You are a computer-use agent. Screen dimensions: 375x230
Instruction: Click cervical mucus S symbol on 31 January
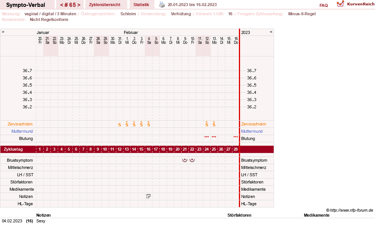coord(120,125)
